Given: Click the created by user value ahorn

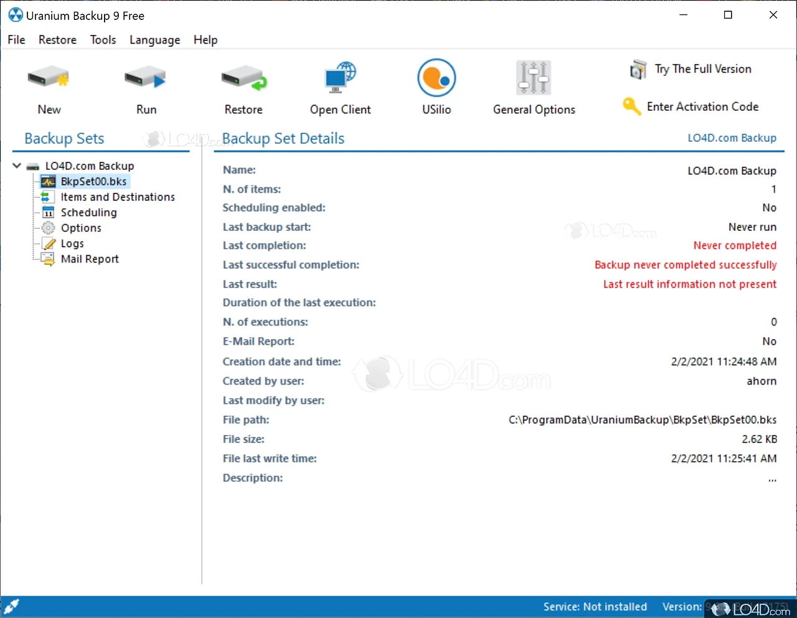Looking at the screenshot, I should coord(762,381).
